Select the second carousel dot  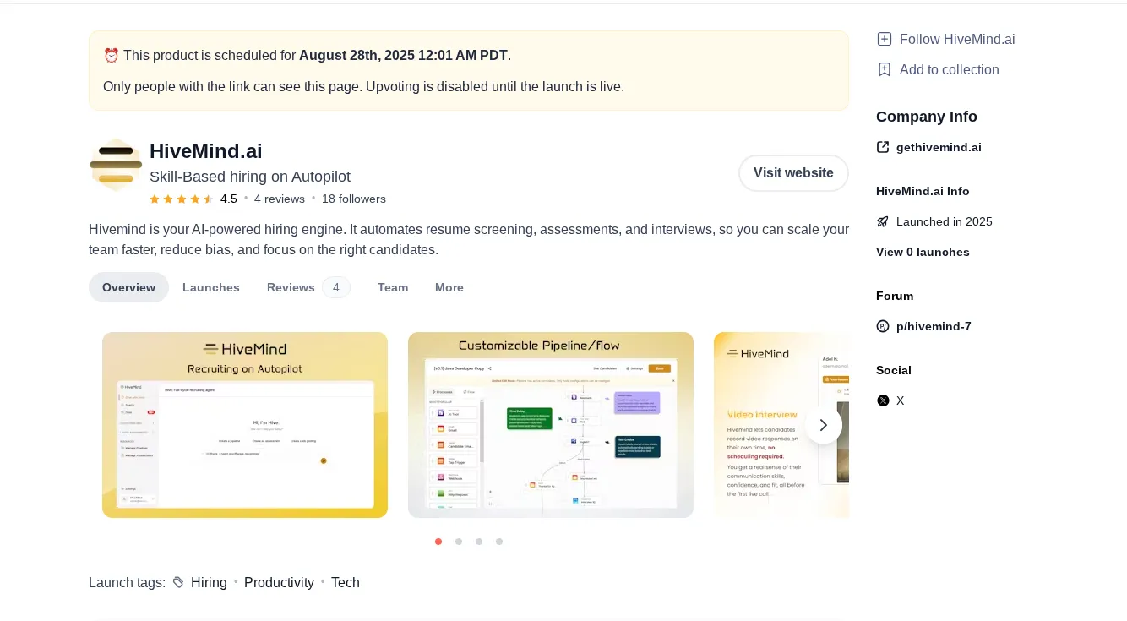coord(459,542)
